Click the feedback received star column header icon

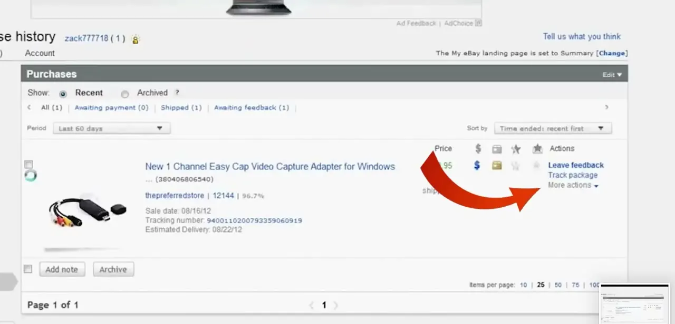[x=537, y=149]
